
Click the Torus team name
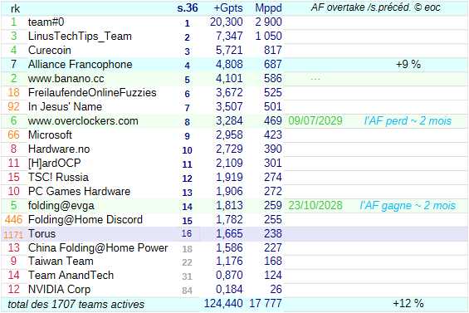coord(42,233)
